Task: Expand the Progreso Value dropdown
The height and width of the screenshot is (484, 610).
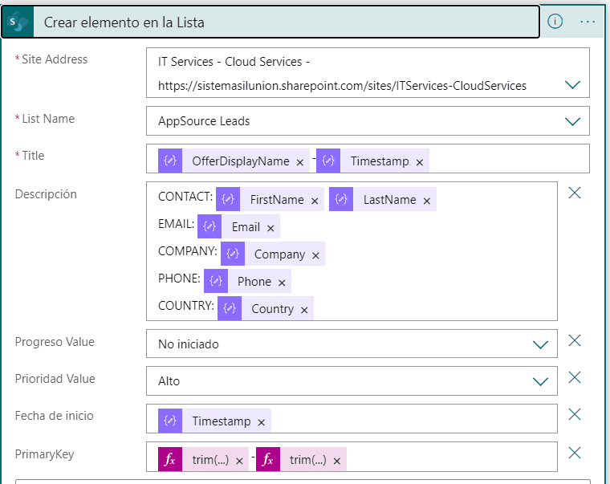Action: 540,344
